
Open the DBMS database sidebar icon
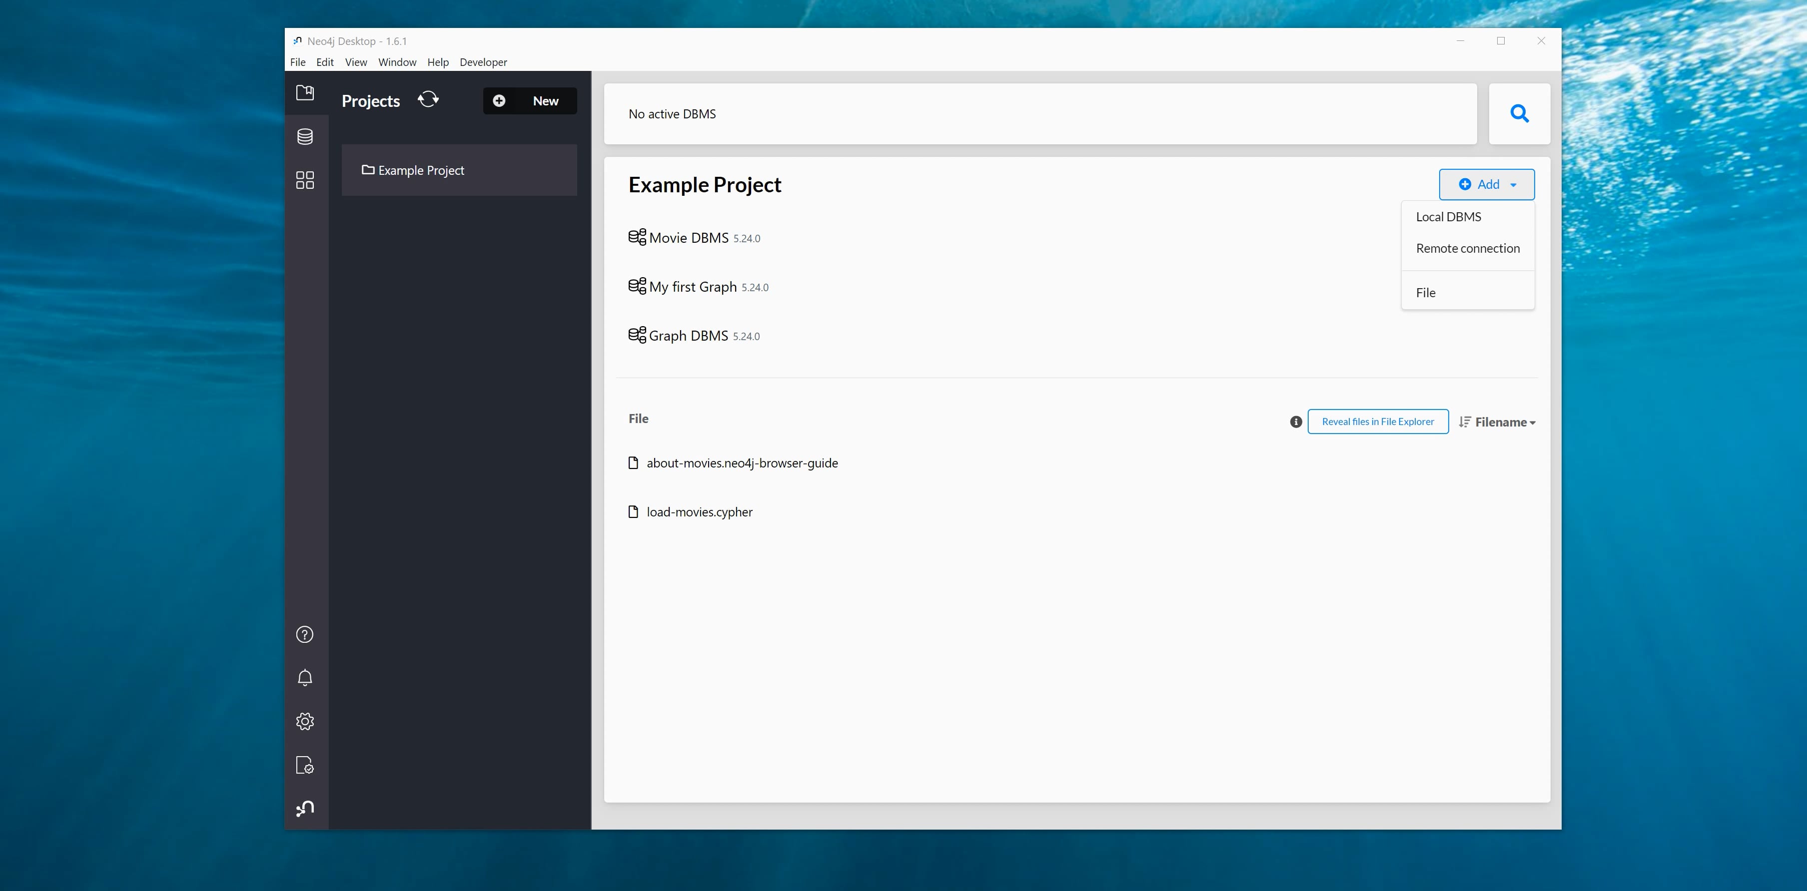[304, 137]
